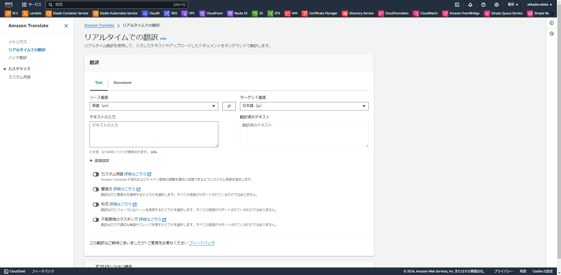Toggle the カスタム用語 switch
Screen dimensions: 561x275
coord(96,174)
